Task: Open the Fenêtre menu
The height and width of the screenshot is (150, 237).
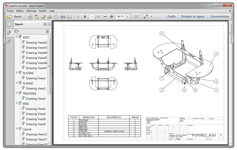Action: pos(43,11)
